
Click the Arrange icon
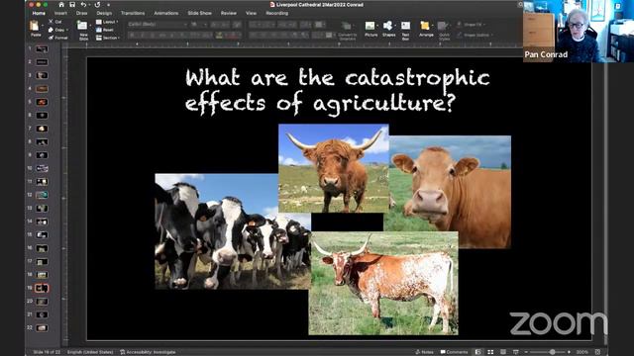point(425,26)
